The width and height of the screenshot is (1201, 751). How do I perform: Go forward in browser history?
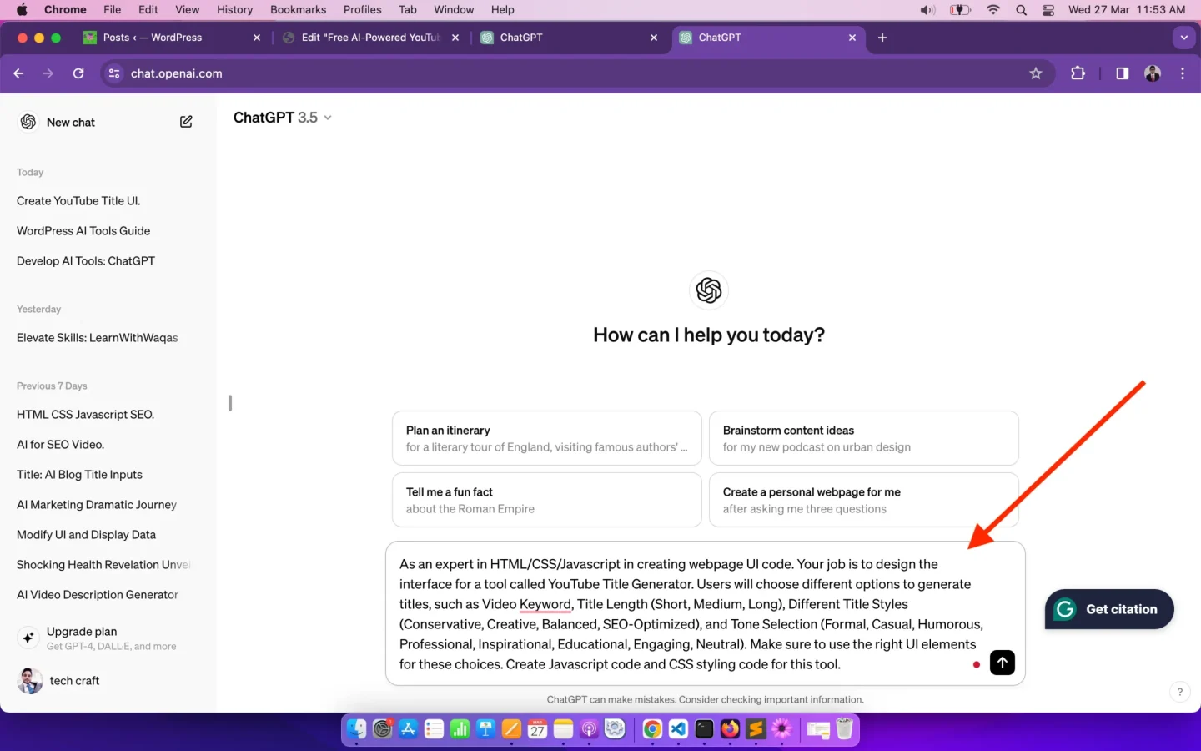[48, 73]
